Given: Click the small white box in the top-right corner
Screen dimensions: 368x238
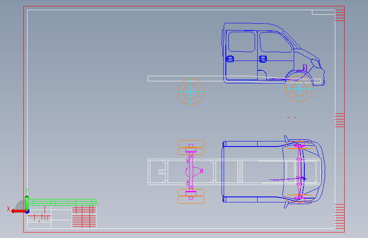Looking at the screenshot, I should [x=323, y=12].
